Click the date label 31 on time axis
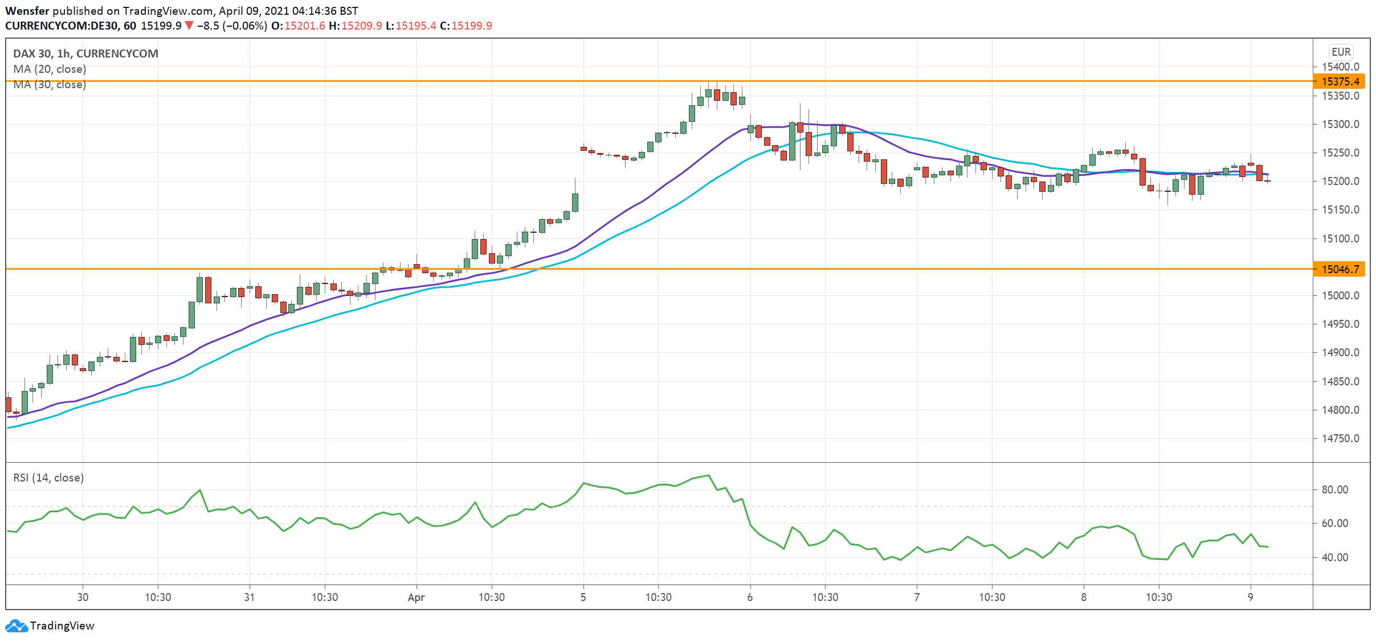The image size is (1376, 642). pyautogui.click(x=249, y=597)
